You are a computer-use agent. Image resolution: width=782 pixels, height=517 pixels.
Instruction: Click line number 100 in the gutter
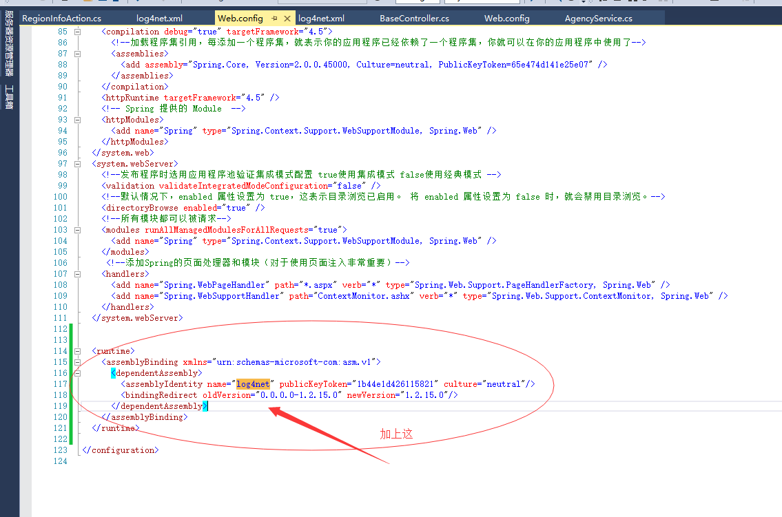61,197
